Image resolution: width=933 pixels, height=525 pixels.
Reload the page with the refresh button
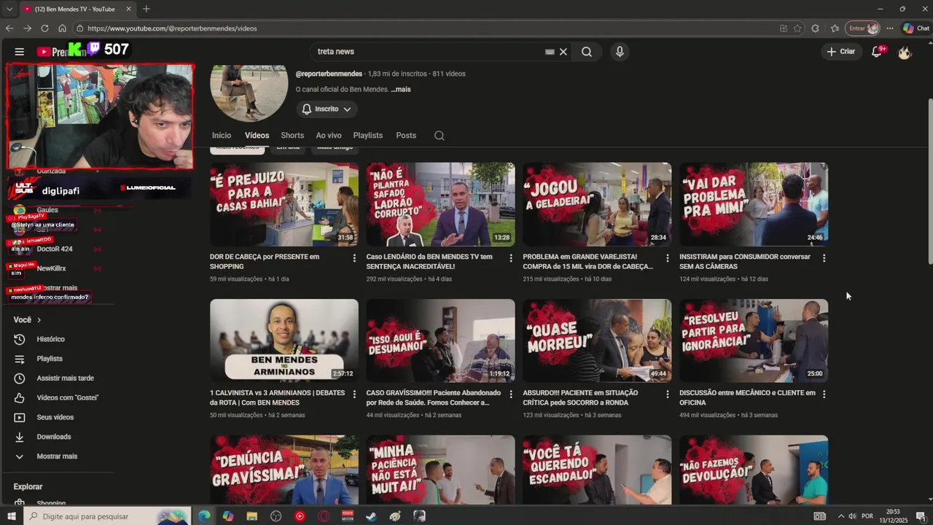pos(44,28)
